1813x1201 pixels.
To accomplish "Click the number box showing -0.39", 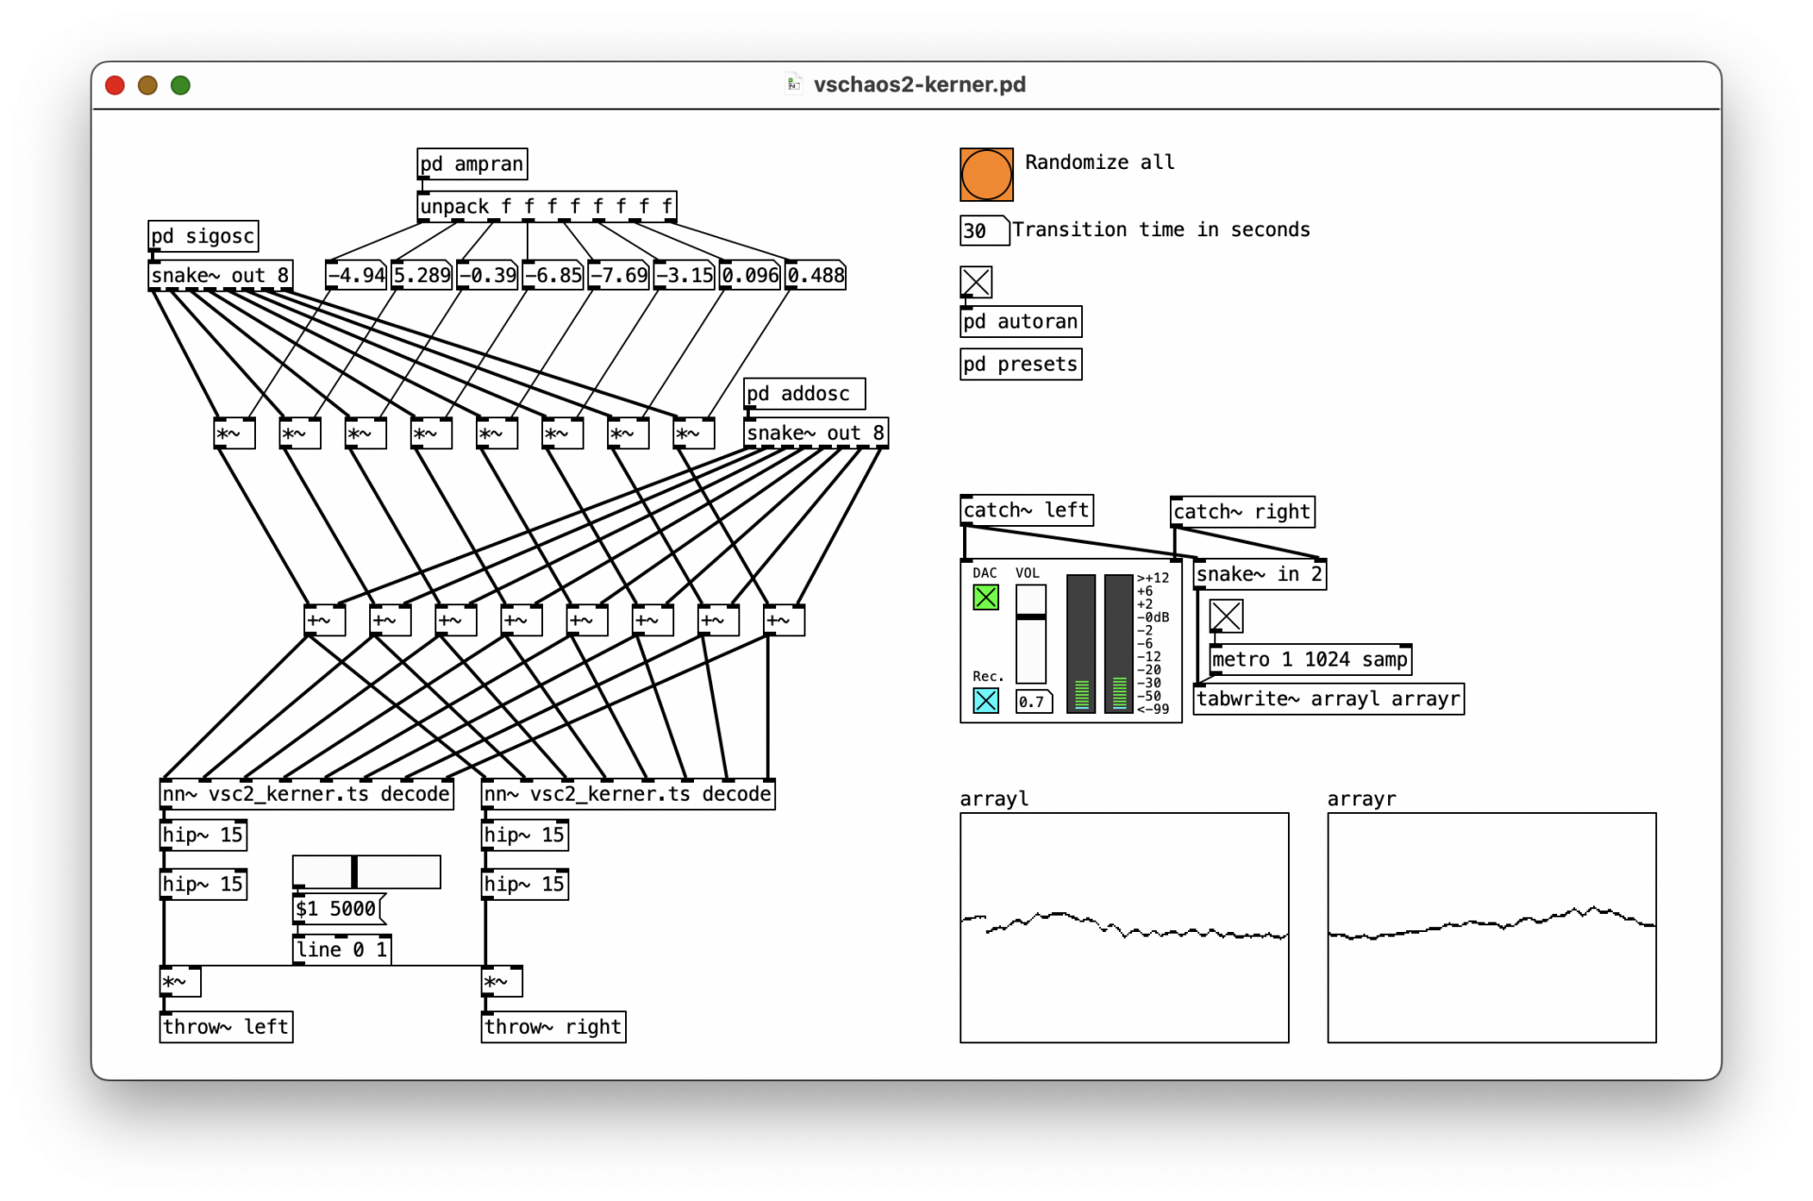I will [x=488, y=276].
